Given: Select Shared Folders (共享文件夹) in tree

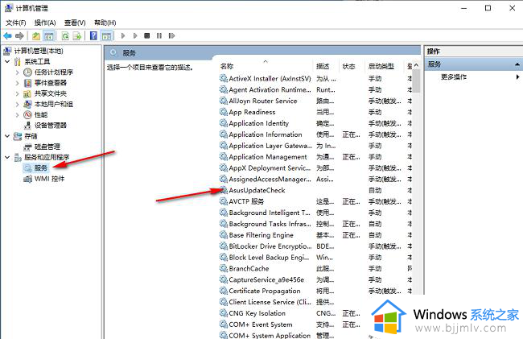Looking at the screenshot, I should click(51, 93).
